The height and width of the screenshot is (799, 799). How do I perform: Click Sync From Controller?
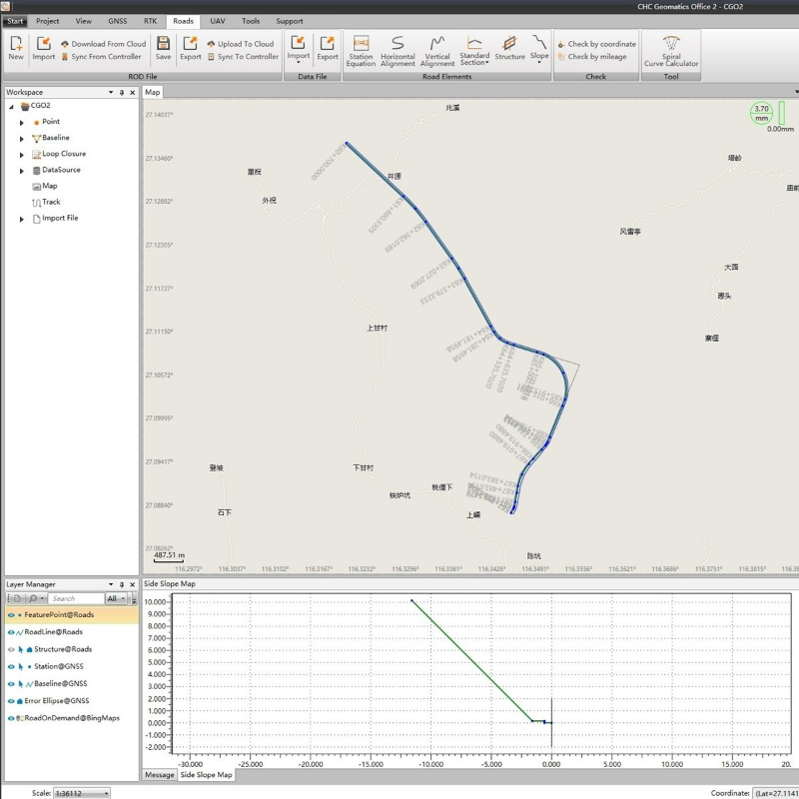point(103,57)
